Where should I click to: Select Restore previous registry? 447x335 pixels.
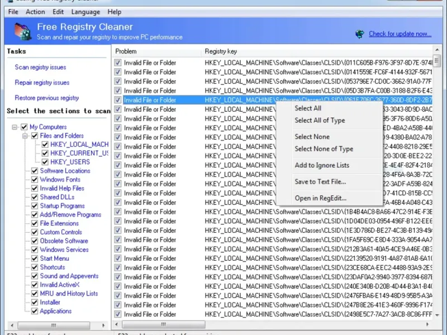[46, 98]
